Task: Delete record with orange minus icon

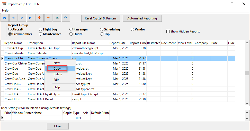Action: pos(48,18)
